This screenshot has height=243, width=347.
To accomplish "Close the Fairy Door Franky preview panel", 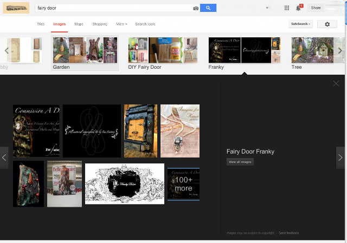I will coord(336,83).
